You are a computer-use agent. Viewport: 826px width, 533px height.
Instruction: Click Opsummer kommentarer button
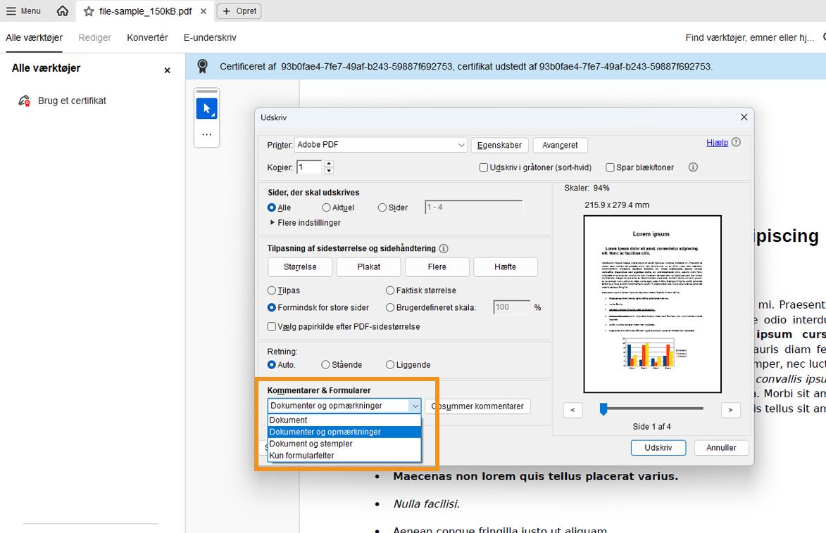point(478,406)
